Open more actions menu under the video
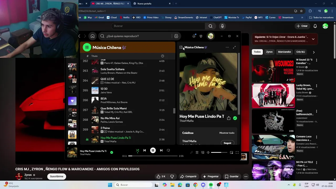Screen dimensions: 336x189 pos(246,176)
